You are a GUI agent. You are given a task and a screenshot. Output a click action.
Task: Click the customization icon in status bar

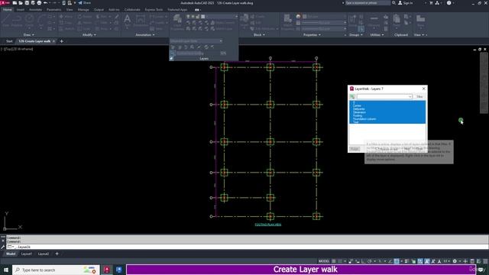[x=485, y=261]
